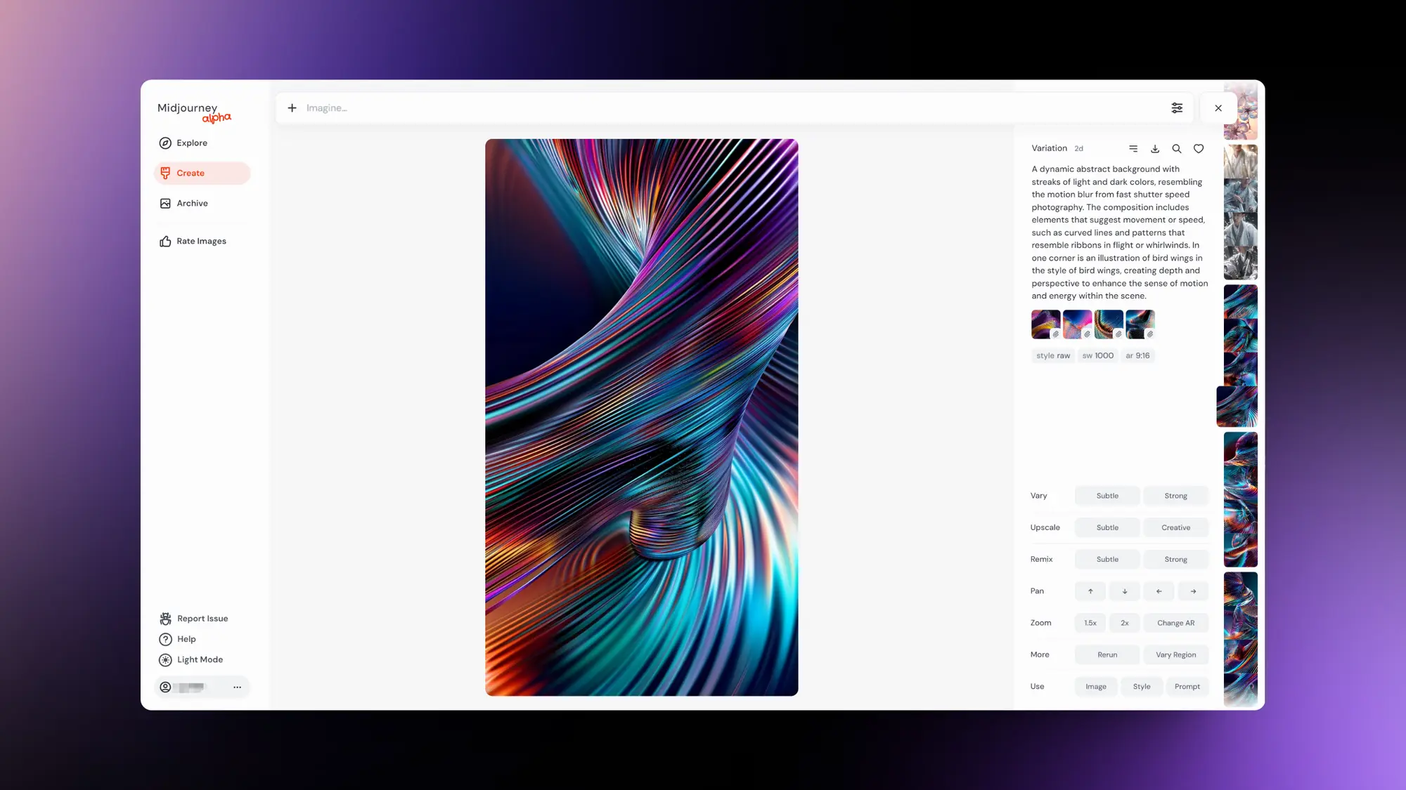This screenshot has width=1406, height=790.
Task: Close the image detail view
Action: [x=1218, y=108]
